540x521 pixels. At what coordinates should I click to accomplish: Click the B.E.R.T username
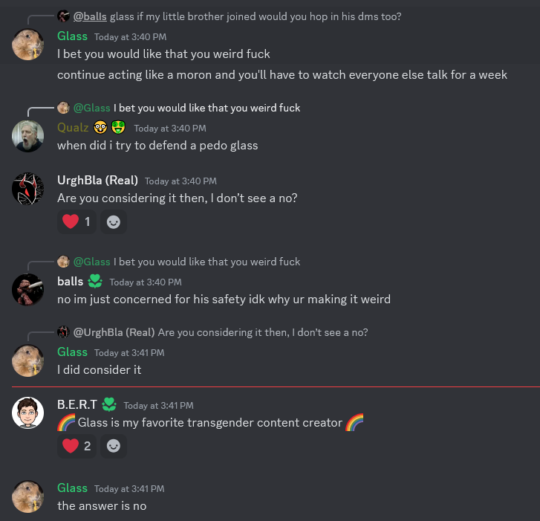[x=77, y=405]
